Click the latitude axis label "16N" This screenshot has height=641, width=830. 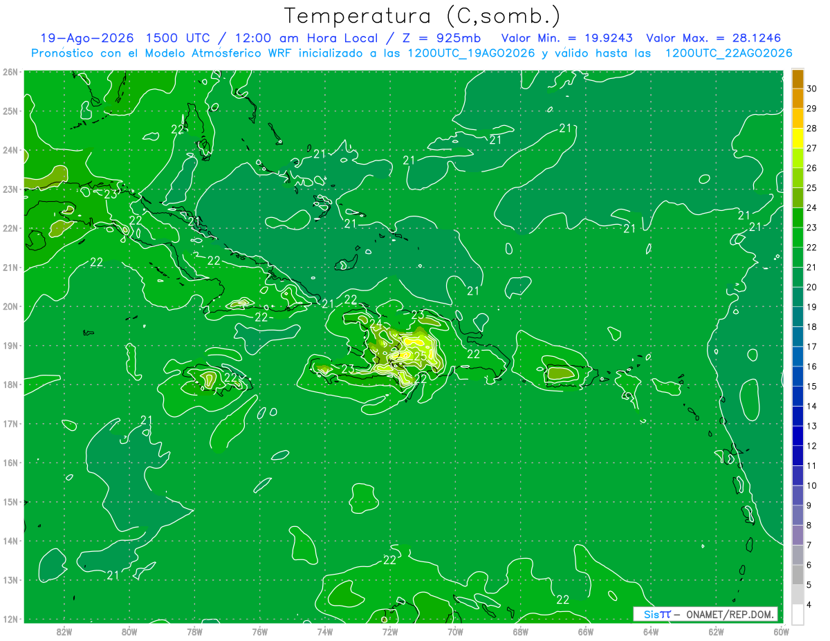tap(10, 463)
